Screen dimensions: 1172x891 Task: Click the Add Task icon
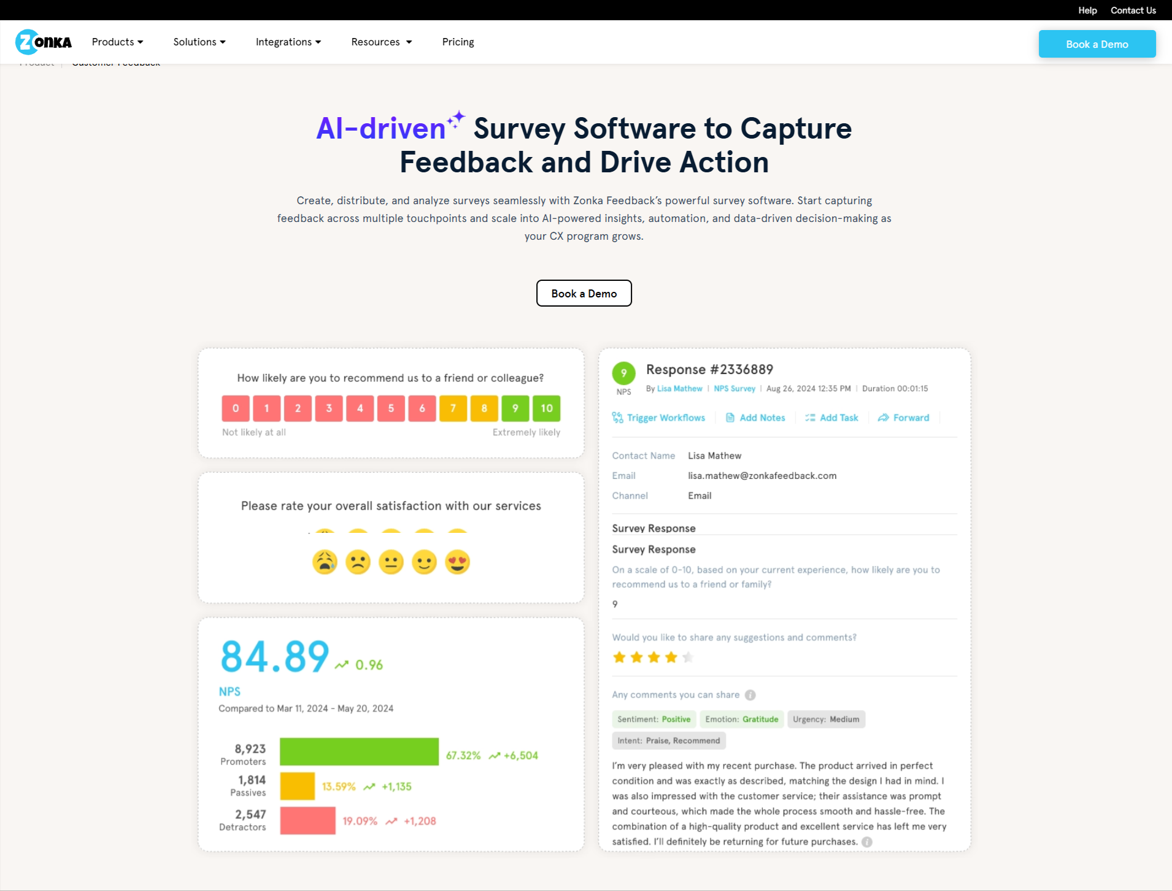coord(810,418)
